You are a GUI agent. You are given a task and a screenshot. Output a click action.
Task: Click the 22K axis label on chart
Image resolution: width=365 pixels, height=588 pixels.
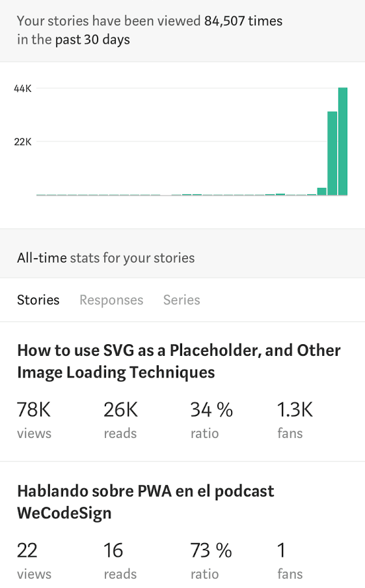[x=23, y=141]
